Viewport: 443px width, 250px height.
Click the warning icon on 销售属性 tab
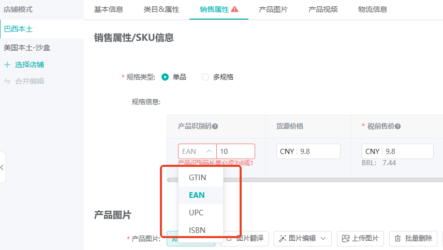(235, 9)
